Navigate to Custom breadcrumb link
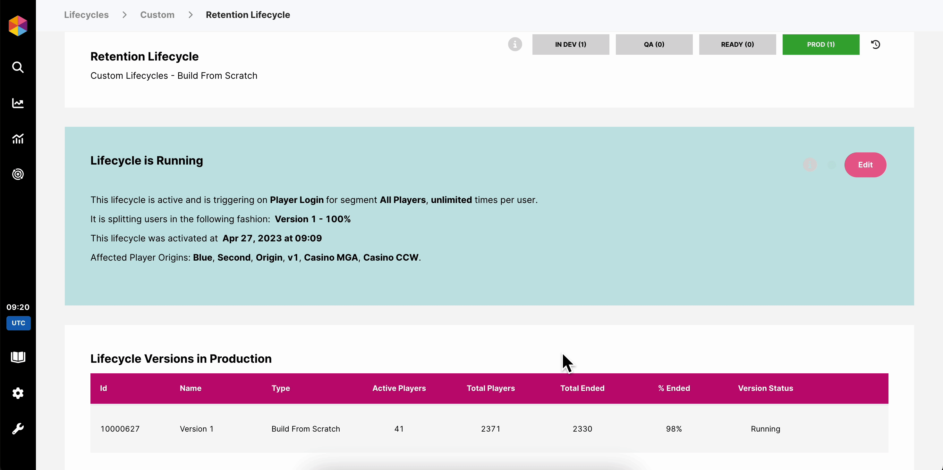 click(157, 15)
